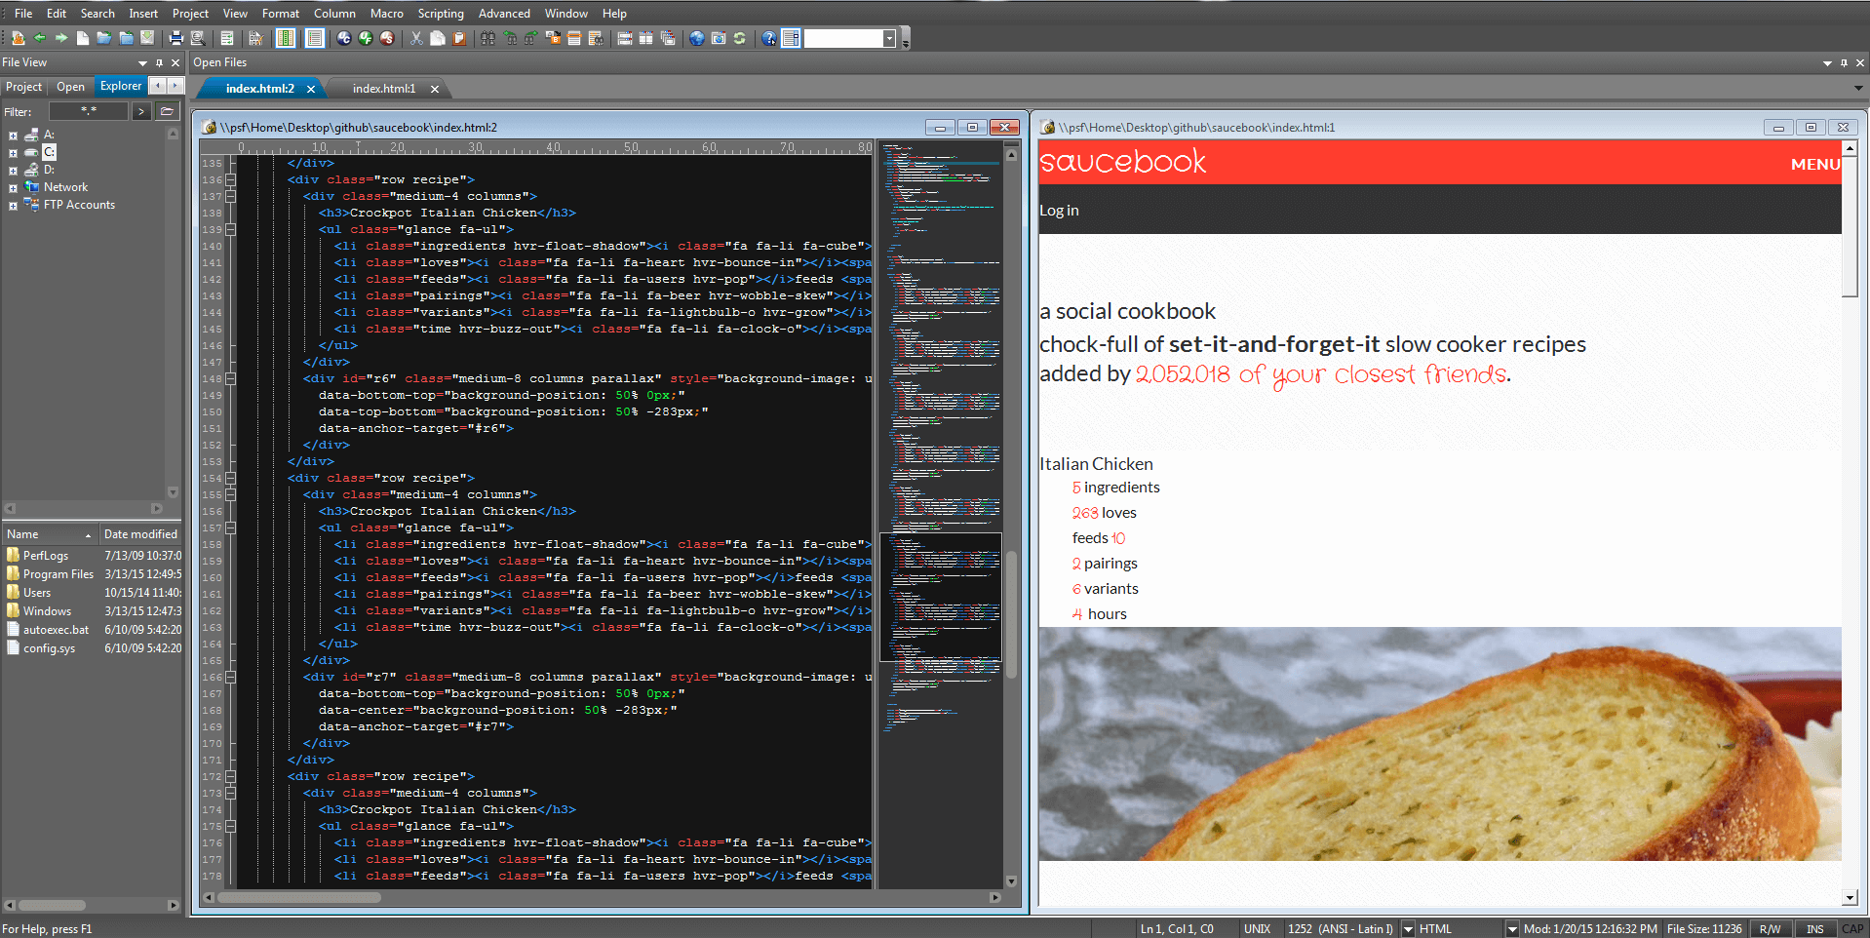This screenshot has width=1870, height=938.
Task: Launch UltraSentry with the US icon
Action: pyautogui.click(x=386, y=38)
